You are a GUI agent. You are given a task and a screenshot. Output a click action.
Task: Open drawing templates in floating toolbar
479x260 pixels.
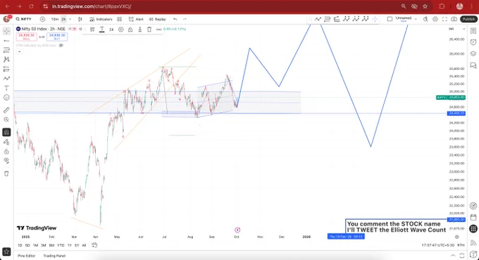click(x=92, y=30)
